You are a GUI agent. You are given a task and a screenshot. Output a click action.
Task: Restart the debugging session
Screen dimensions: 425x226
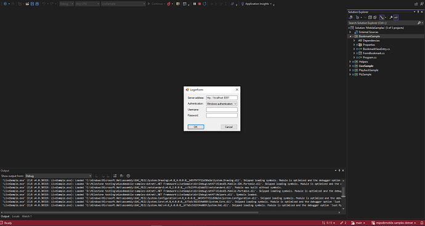[x=204, y=4]
